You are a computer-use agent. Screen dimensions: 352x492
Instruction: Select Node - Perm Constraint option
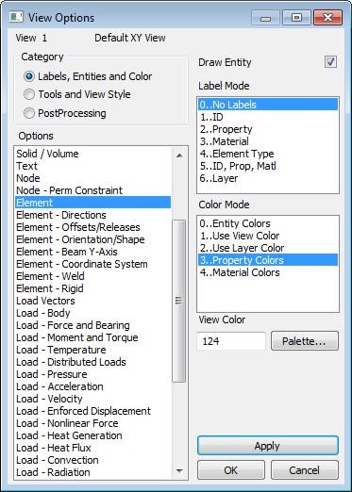[x=93, y=190]
